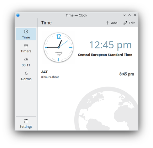Select the ACT timezone entry

[x=88, y=74]
